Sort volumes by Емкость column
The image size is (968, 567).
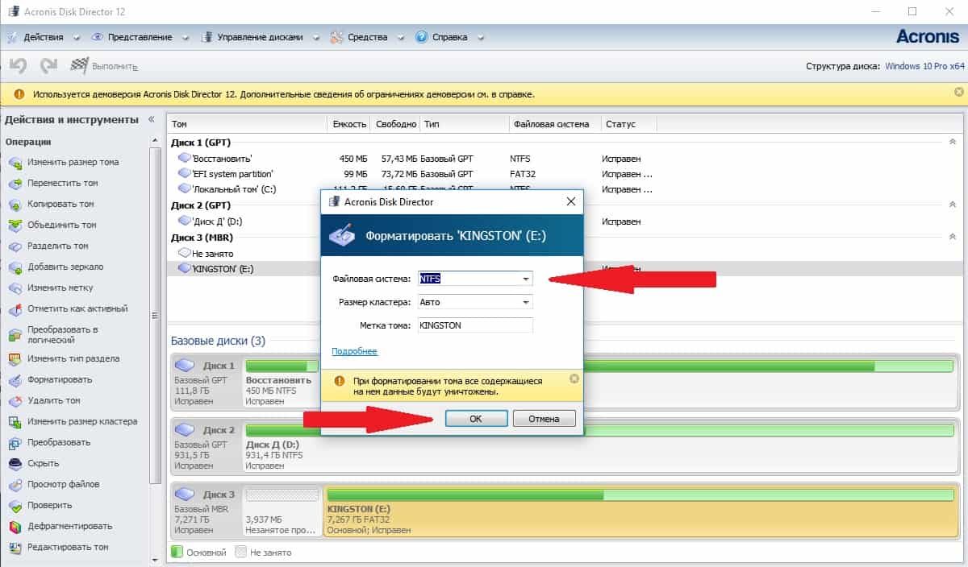pyautogui.click(x=349, y=124)
